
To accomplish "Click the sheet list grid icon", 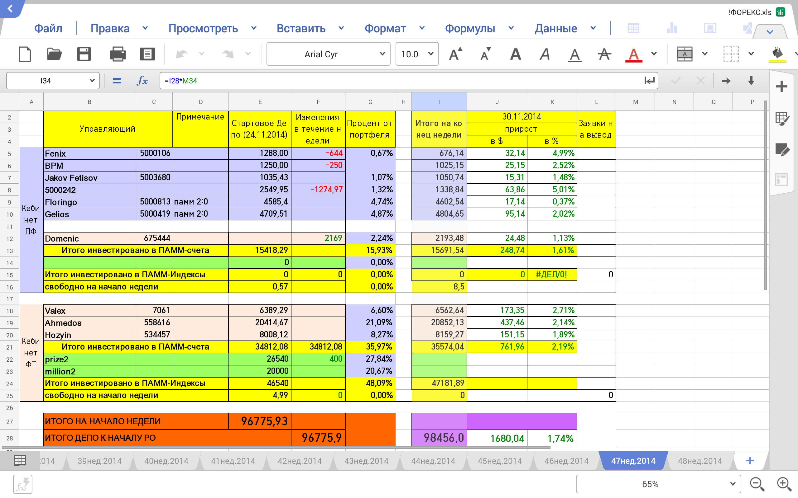I will point(20,460).
